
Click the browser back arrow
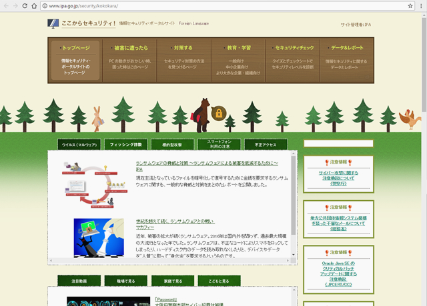(7, 6)
